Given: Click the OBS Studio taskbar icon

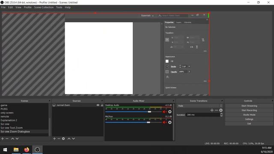Looking at the screenshot, I should tap(37, 150).
